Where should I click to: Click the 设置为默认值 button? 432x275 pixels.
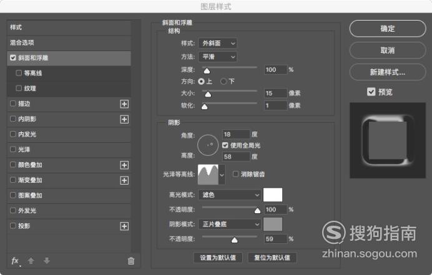218,258
